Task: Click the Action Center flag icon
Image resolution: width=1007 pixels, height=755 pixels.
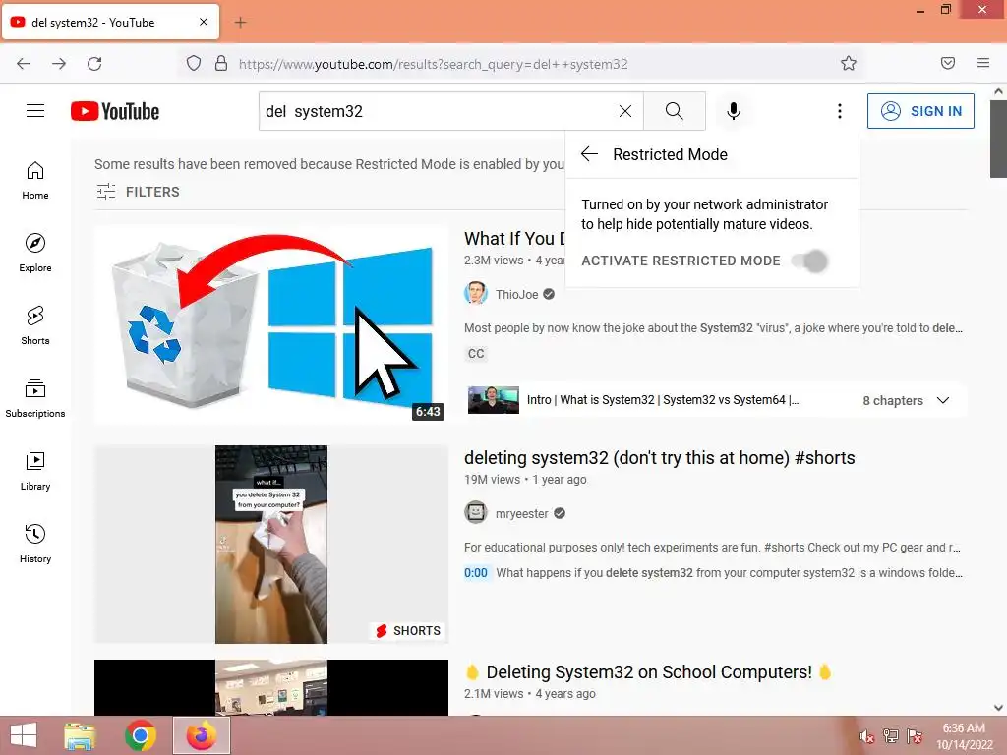Action: (x=915, y=736)
